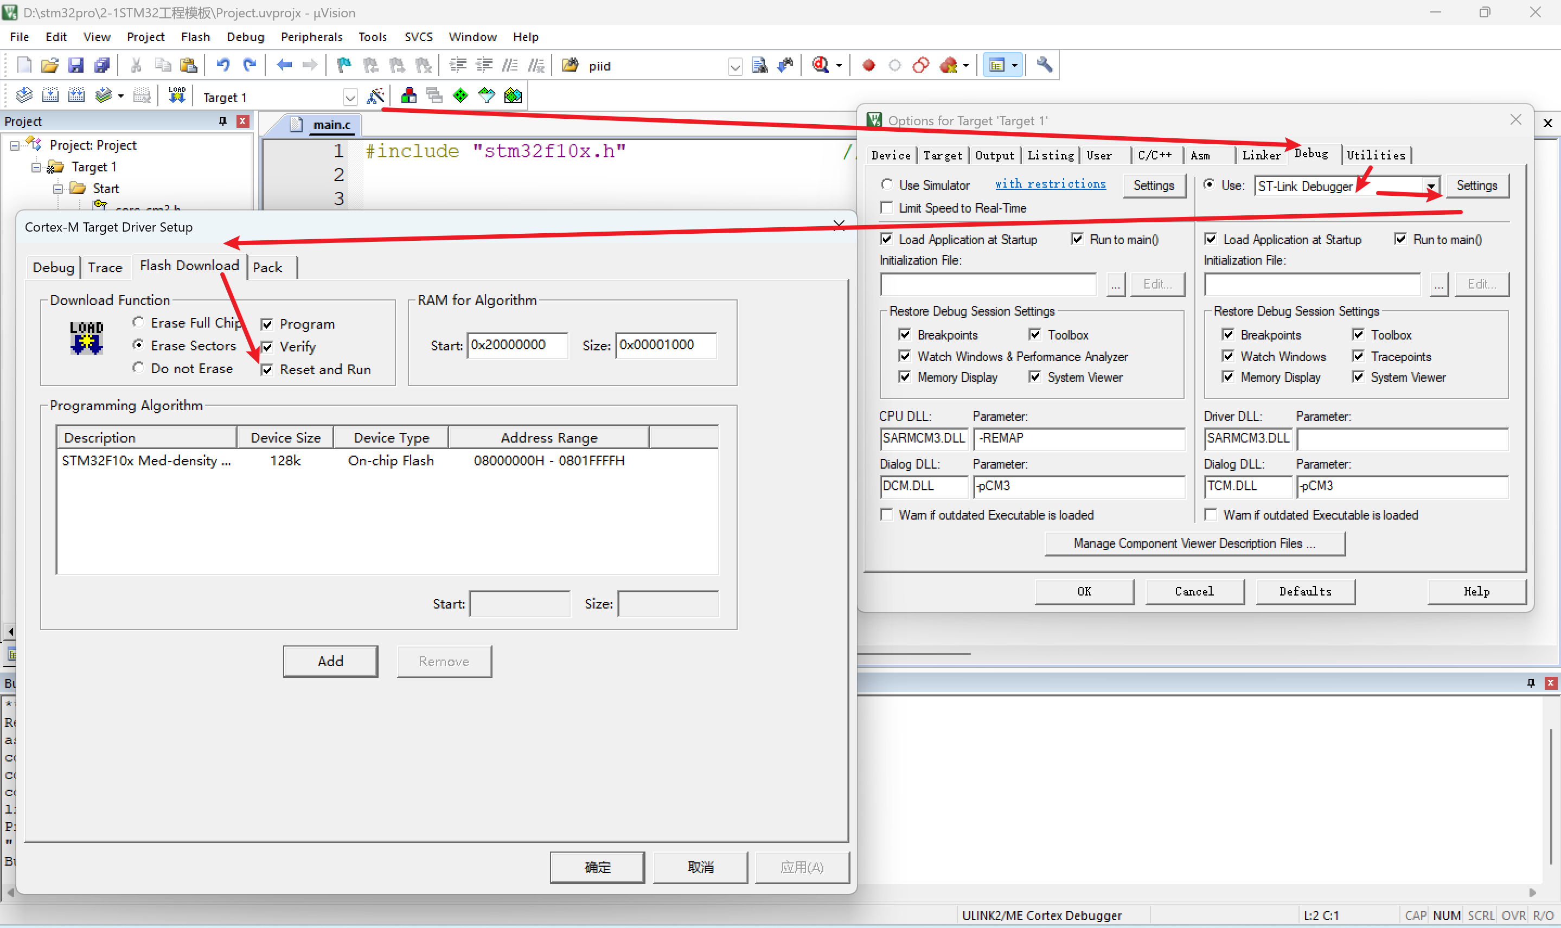Click the Manage Run-Time Environment green diamond
1561x928 pixels.
(x=460, y=95)
